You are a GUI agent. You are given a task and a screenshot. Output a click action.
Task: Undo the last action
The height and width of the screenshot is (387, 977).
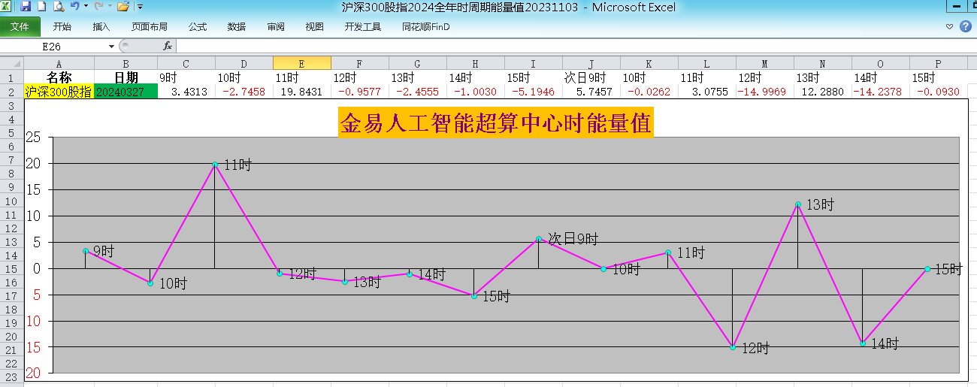(74, 7)
